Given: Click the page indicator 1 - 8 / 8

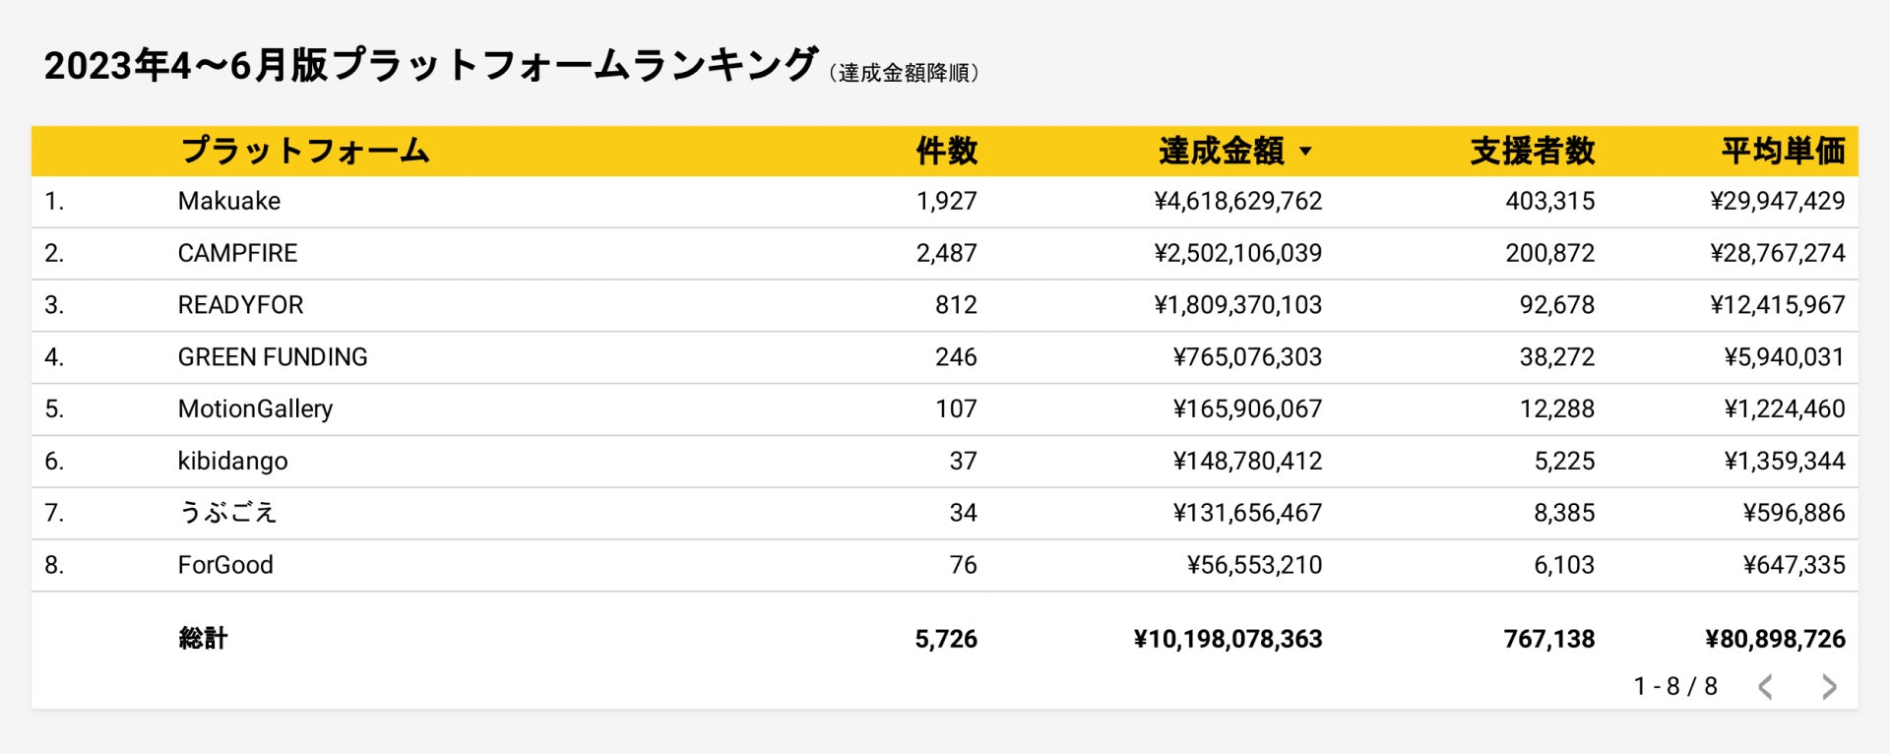Looking at the screenshot, I should tap(1675, 686).
